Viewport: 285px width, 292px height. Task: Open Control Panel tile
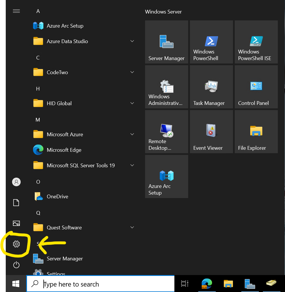(x=256, y=87)
